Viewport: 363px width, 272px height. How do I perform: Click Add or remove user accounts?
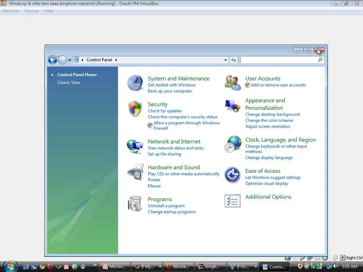pos(279,85)
